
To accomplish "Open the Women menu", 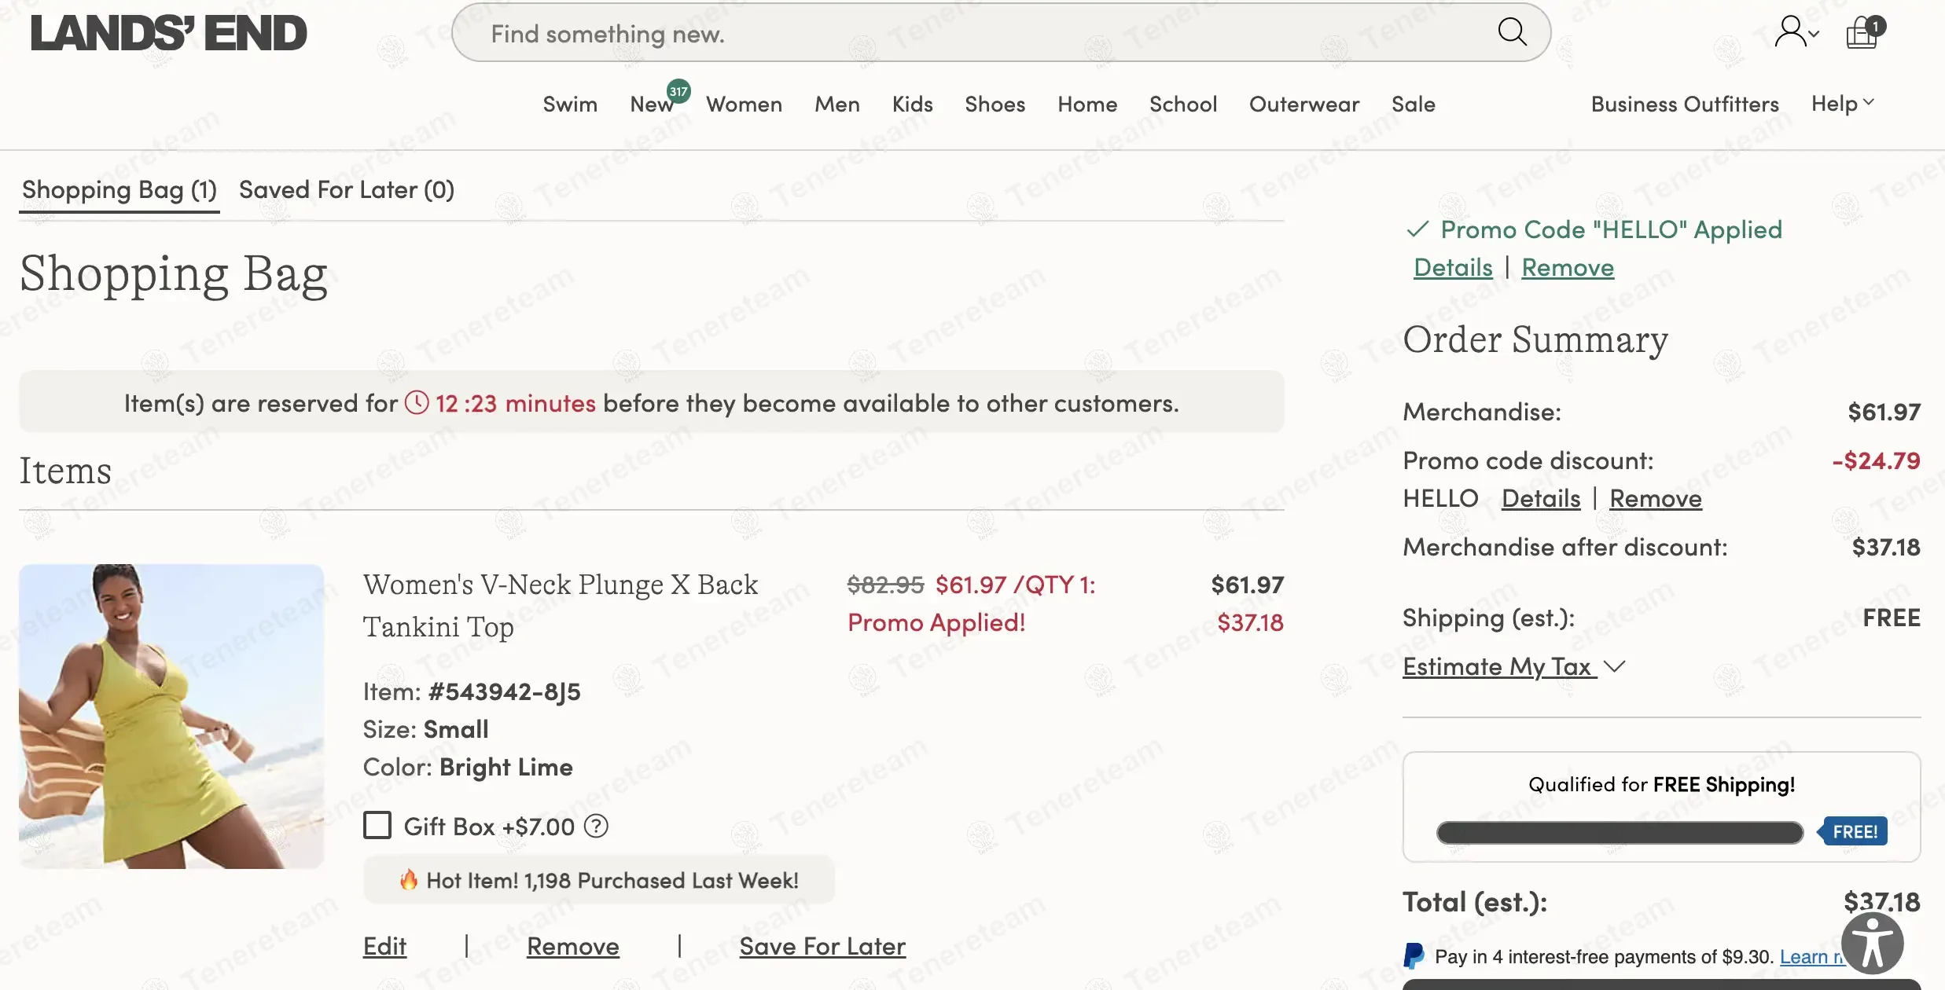I will 744,104.
